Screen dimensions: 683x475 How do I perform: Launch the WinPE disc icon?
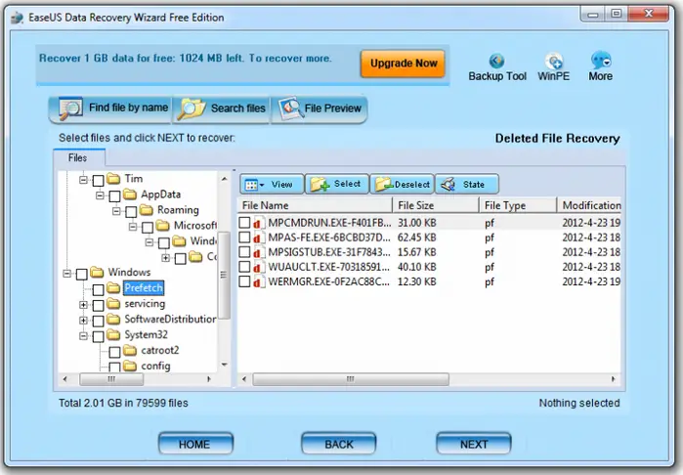tap(554, 61)
